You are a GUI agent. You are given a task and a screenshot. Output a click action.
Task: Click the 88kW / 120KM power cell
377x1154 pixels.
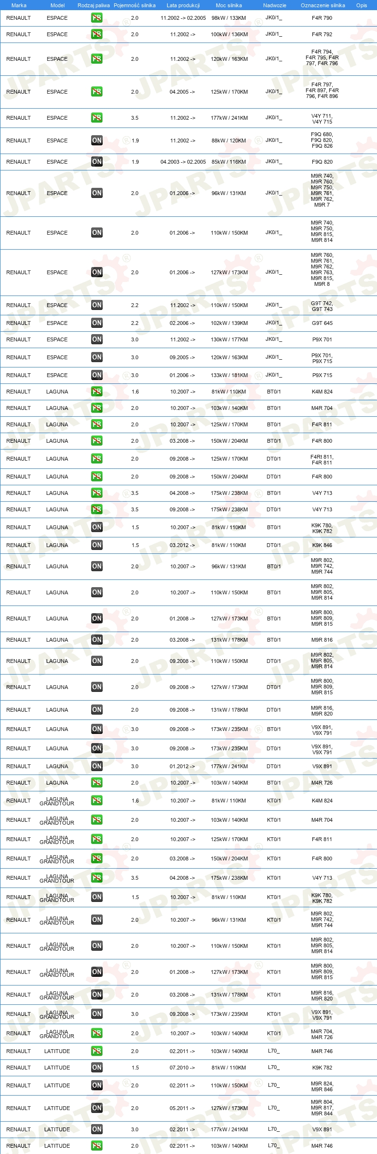(229, 141)
